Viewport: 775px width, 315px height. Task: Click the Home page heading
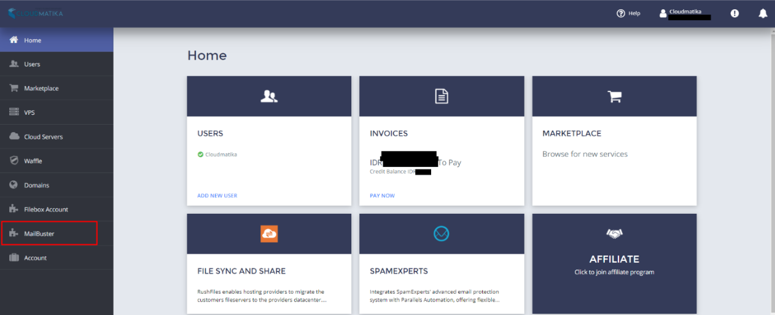(x=207, y=56)
